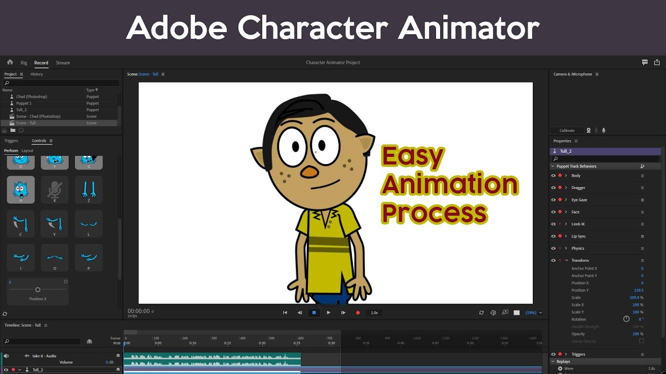The image size is (666, 374).
Task: Click the timeline filter icon beside search
Action: 89,341
